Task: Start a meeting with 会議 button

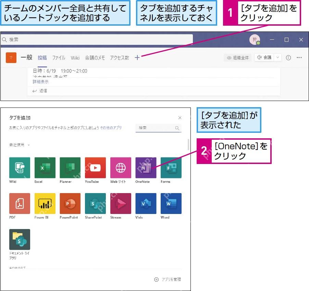Action: pyautogui.click(x=264, y=58)
